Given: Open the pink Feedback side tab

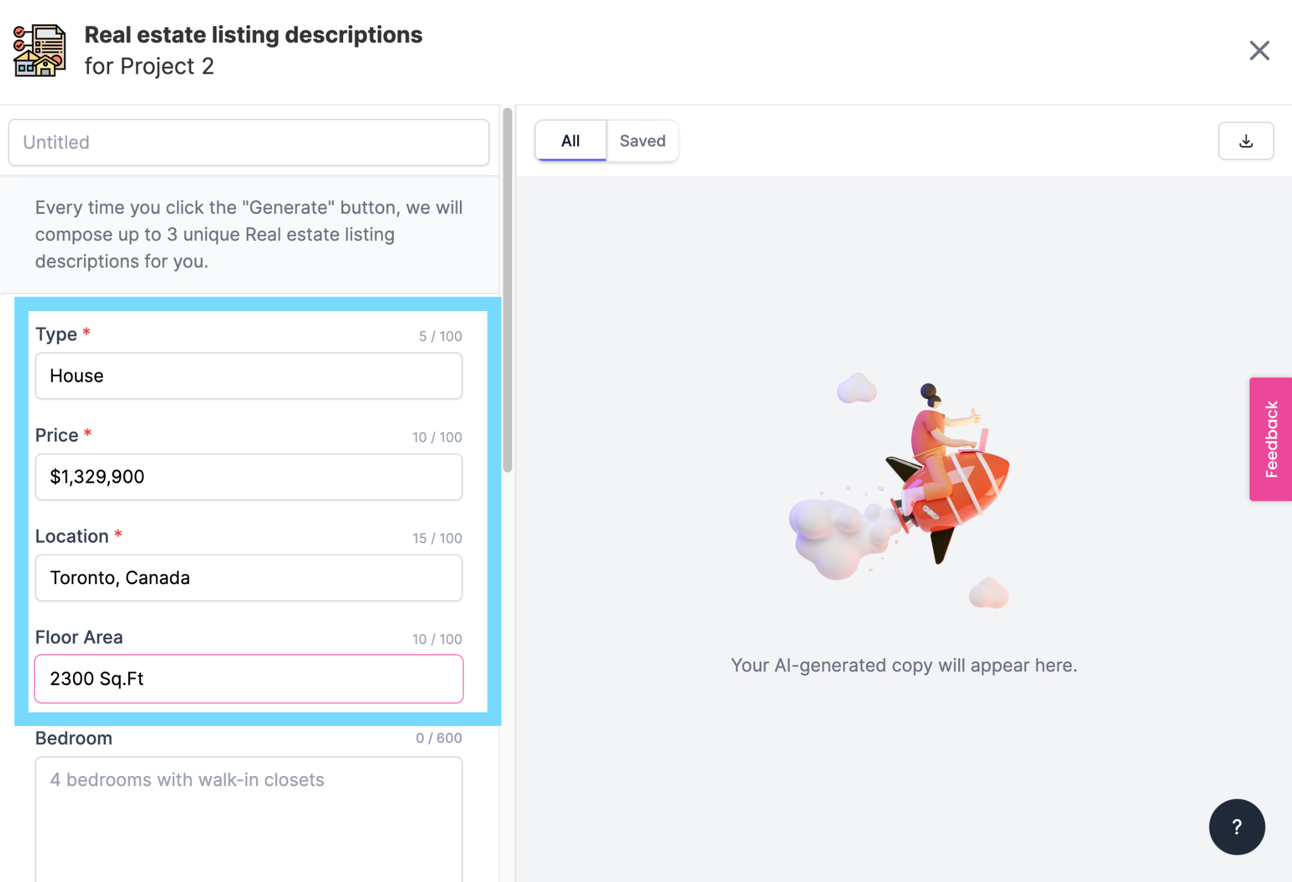Looking at the screenshot, I should tap(1270, 439).
